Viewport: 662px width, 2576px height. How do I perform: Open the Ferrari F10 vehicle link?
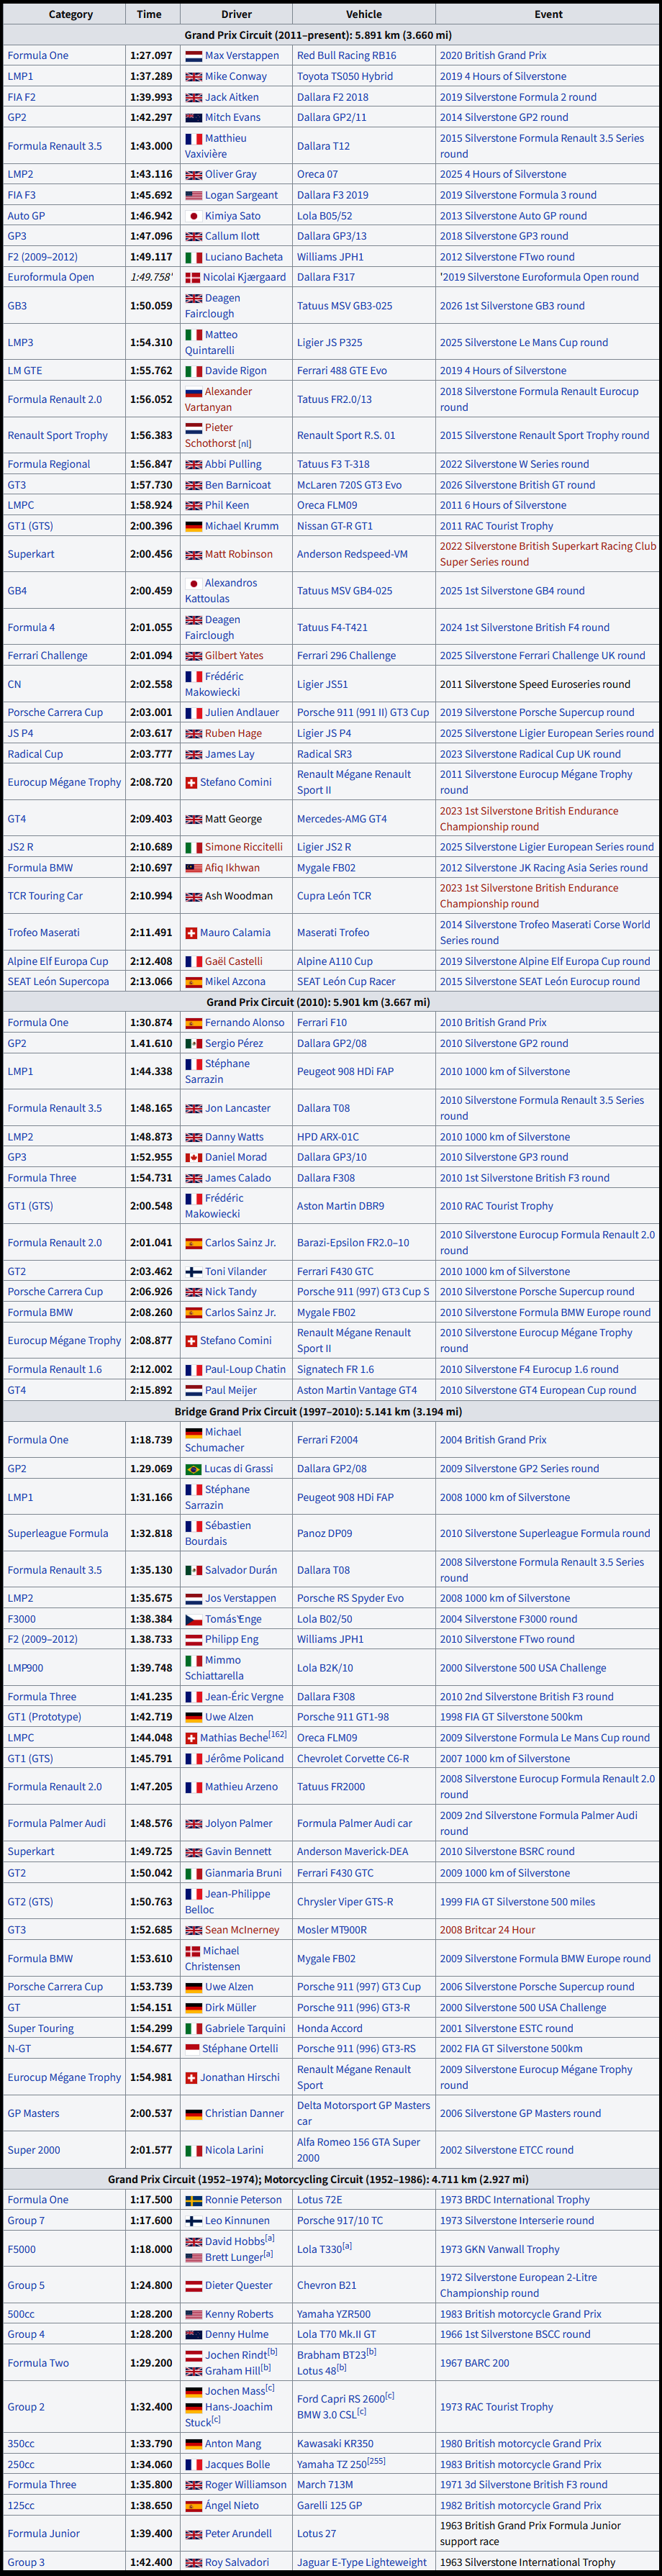pos(322,1023)
